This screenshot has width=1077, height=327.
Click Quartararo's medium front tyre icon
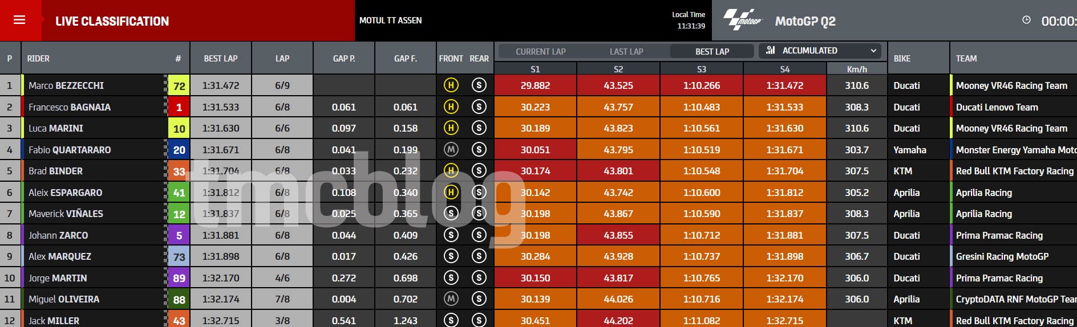point(451,150)
